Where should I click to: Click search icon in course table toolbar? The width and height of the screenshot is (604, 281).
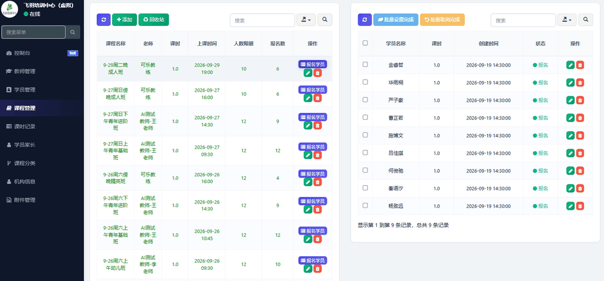coord(325,19)
